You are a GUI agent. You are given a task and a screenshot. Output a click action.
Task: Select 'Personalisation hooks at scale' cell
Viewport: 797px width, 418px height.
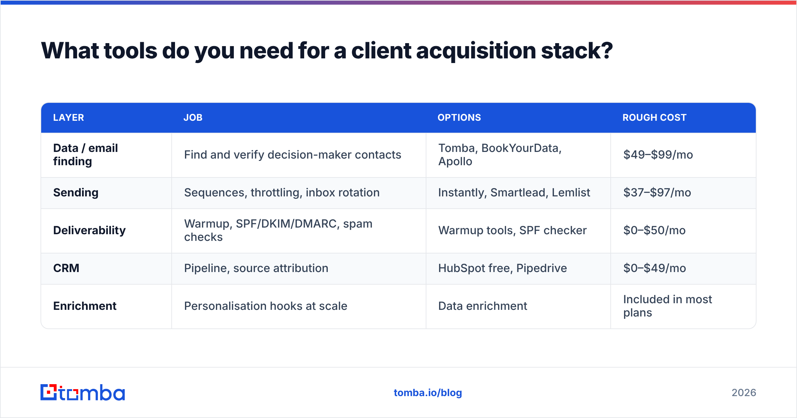point(299,307)
